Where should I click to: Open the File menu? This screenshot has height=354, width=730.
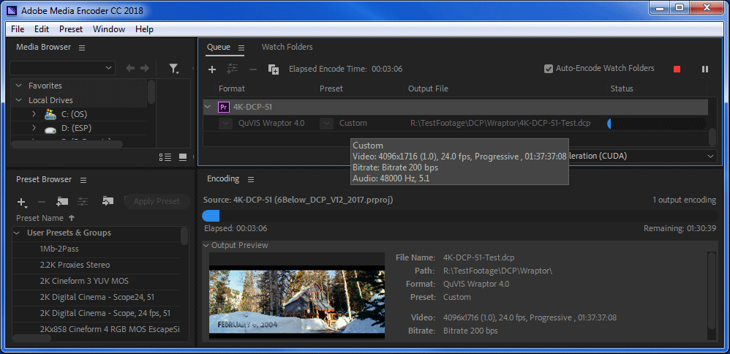(18, 29)
